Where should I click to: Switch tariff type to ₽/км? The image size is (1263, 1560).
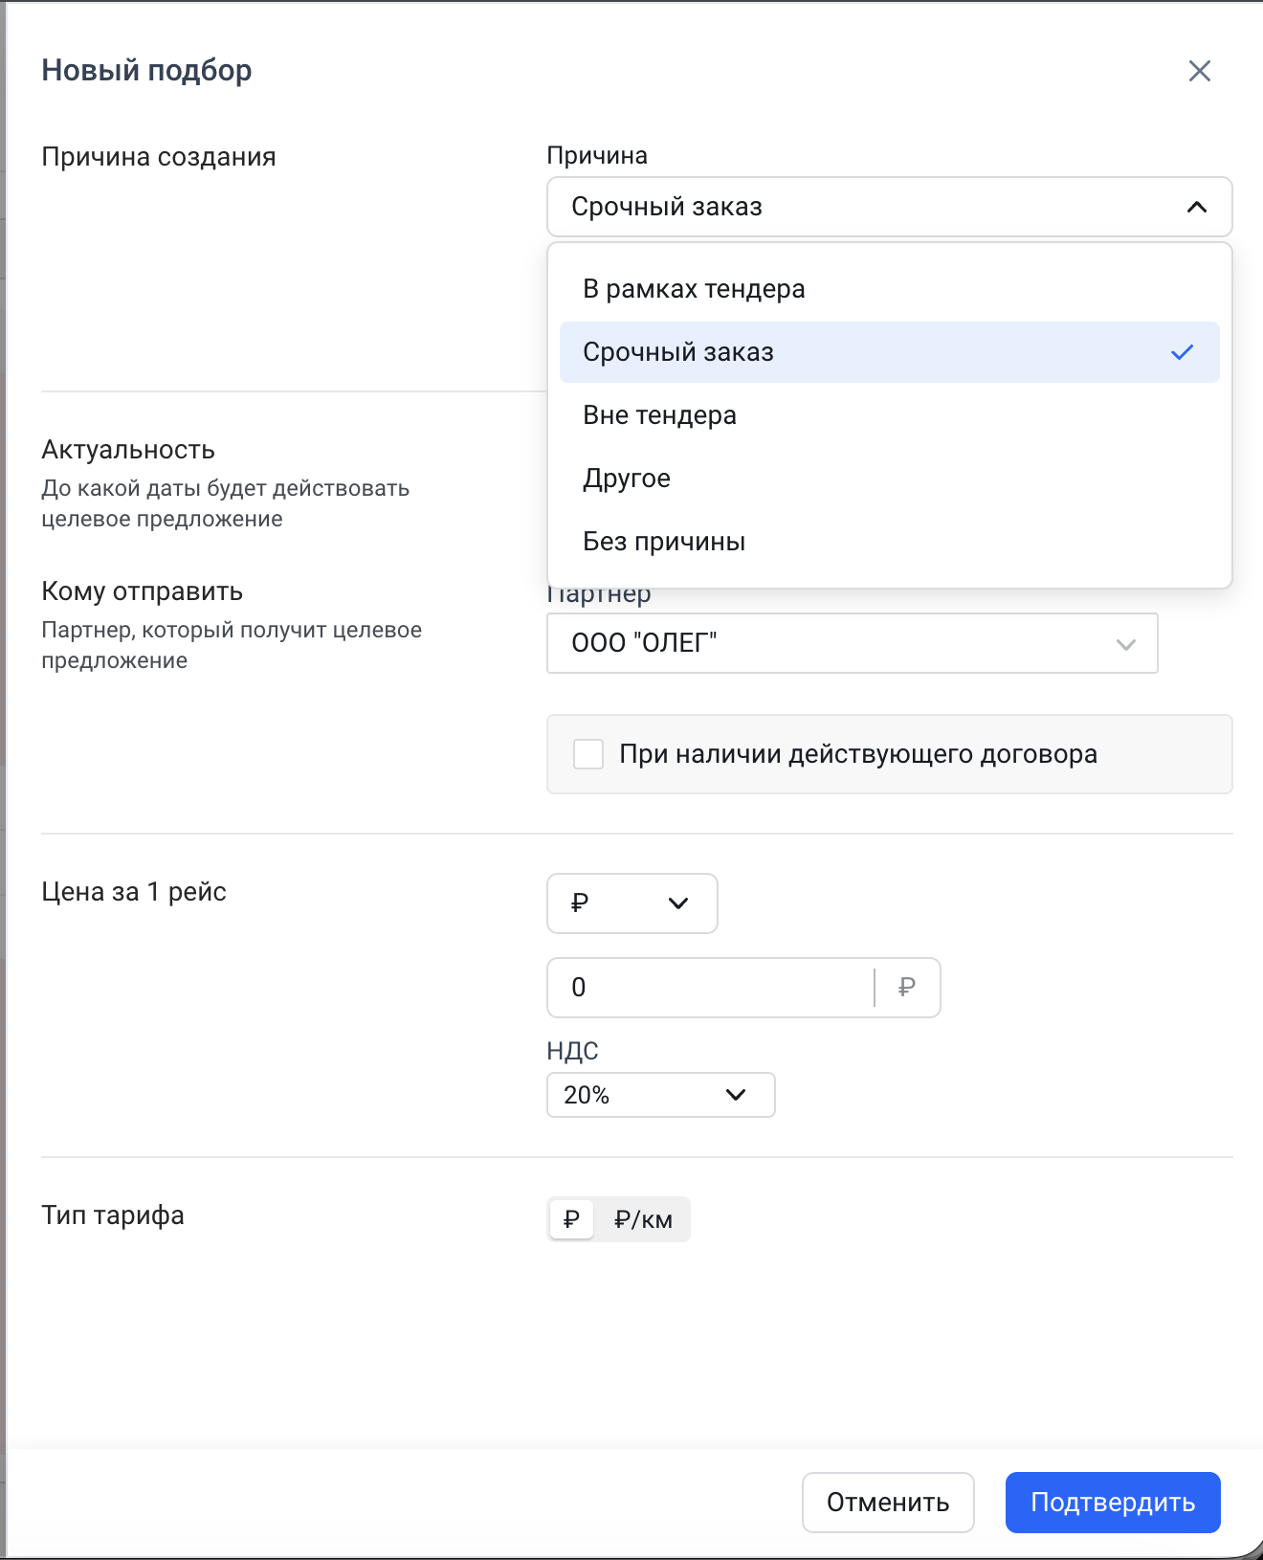[643, 1219]
